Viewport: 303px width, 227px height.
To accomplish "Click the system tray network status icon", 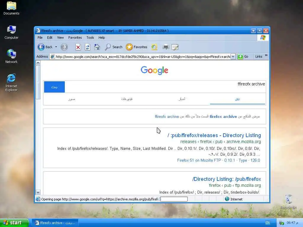I will coord(281,223).
